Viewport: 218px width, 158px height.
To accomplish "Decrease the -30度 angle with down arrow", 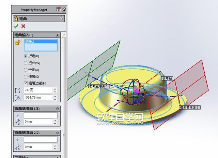I will point(55,92).
